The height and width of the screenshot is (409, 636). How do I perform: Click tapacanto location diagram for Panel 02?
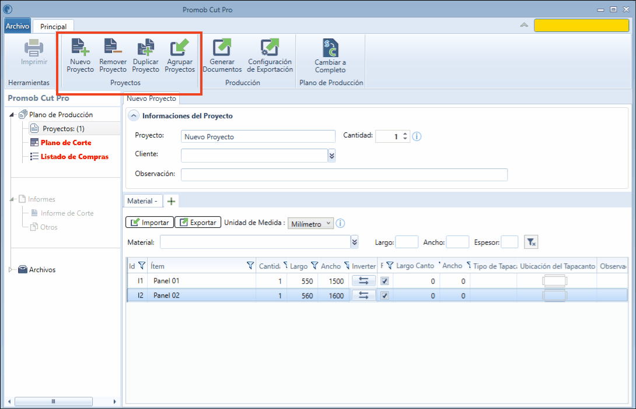click(x=554, y=295)
